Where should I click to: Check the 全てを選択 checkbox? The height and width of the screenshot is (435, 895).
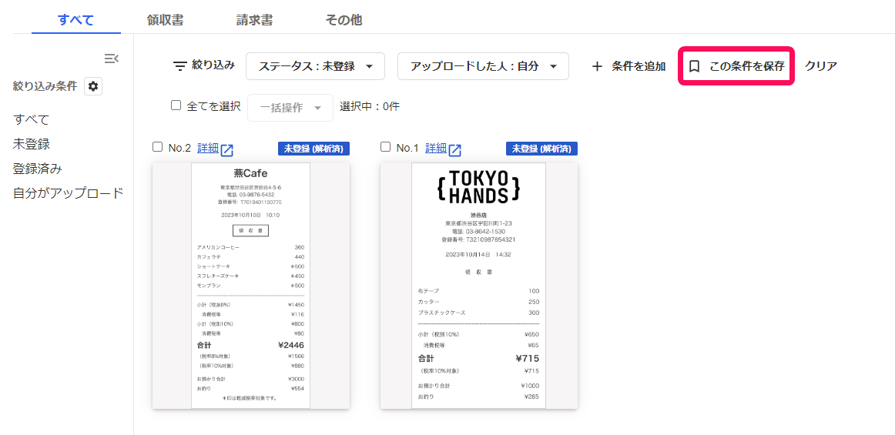pyautogui.click(x=176, y=105)
